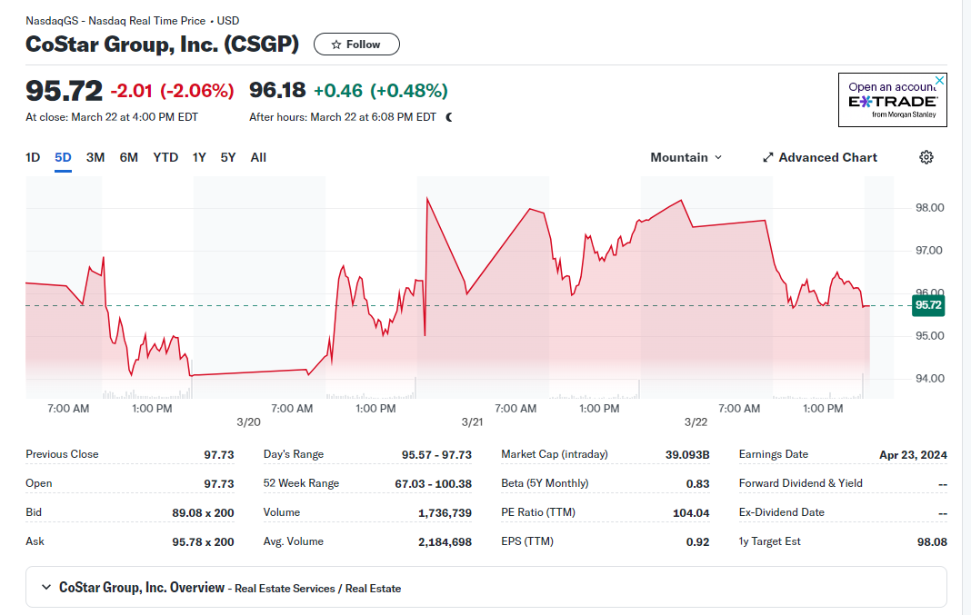Click the E*TRADE open an account ad
The height and width of the screenshot is (615, 971).
coord(892,100)
